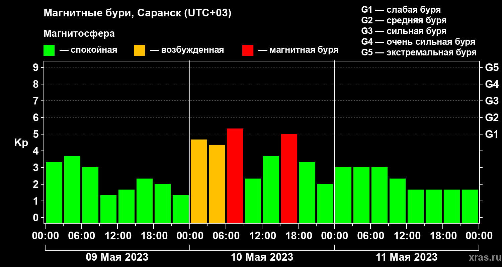Click the 'G1' label on the right axis

(x=492, y=135)
